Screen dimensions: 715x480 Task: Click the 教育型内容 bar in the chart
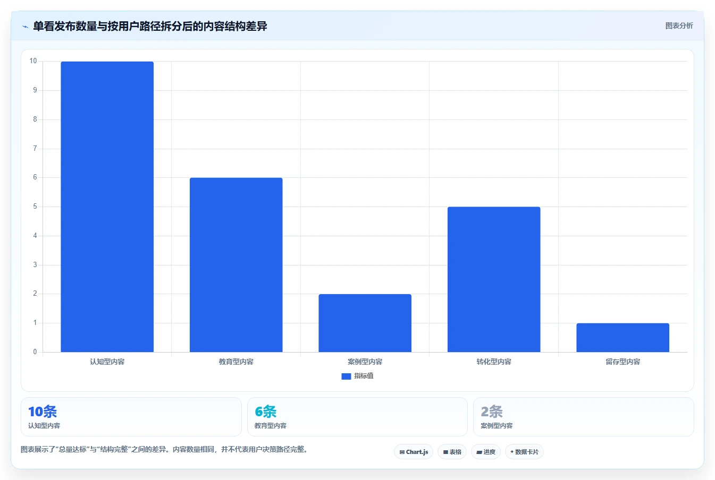pos(236,265)
